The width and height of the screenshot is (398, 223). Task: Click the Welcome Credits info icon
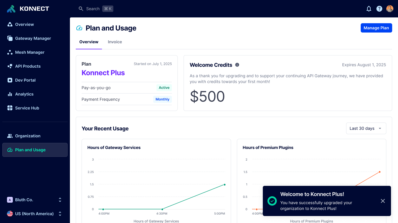[x=237, y=65]
